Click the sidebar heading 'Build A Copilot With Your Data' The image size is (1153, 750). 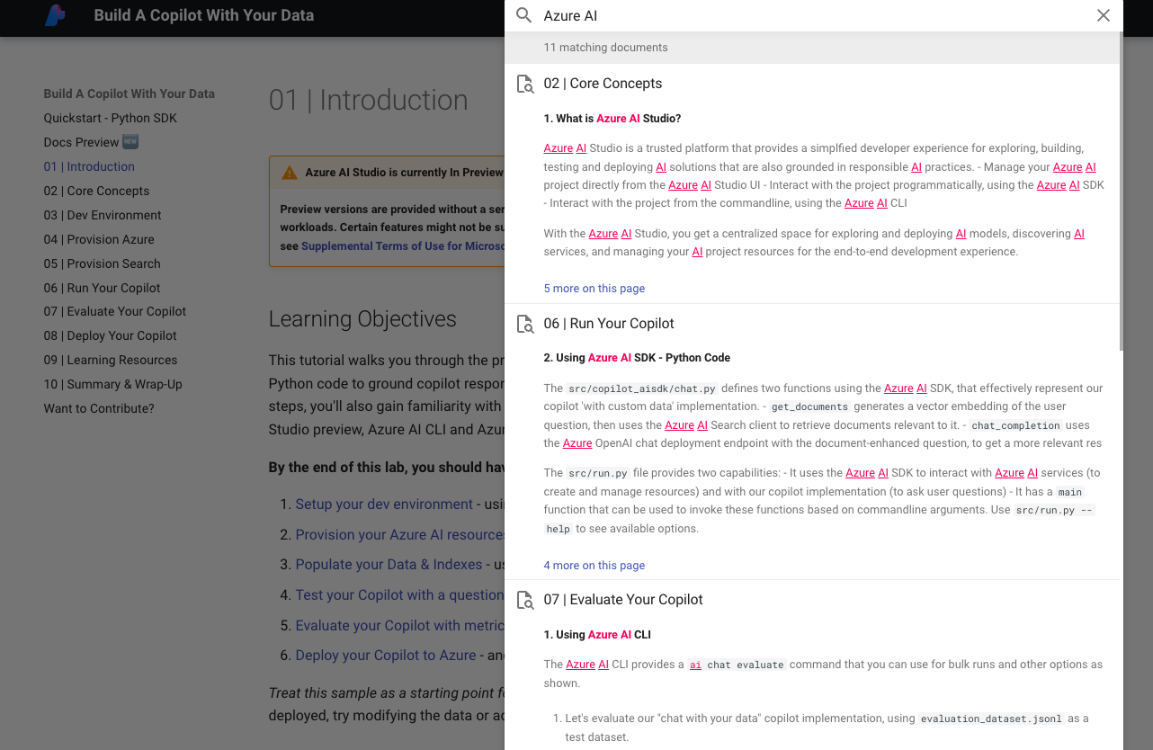click(x=130, y=94)
